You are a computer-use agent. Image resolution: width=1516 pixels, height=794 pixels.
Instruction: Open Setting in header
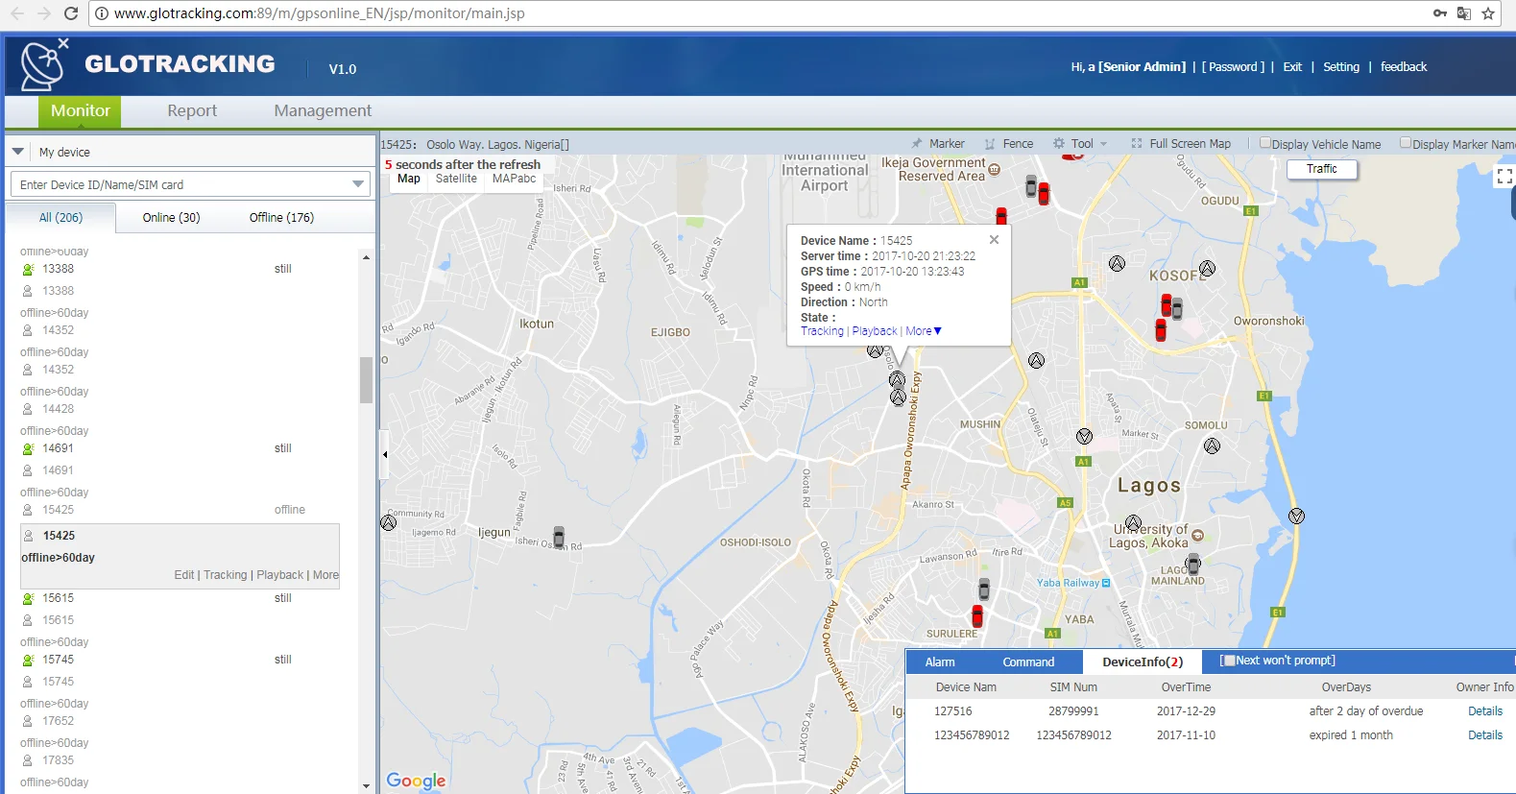coord(1341,67)
